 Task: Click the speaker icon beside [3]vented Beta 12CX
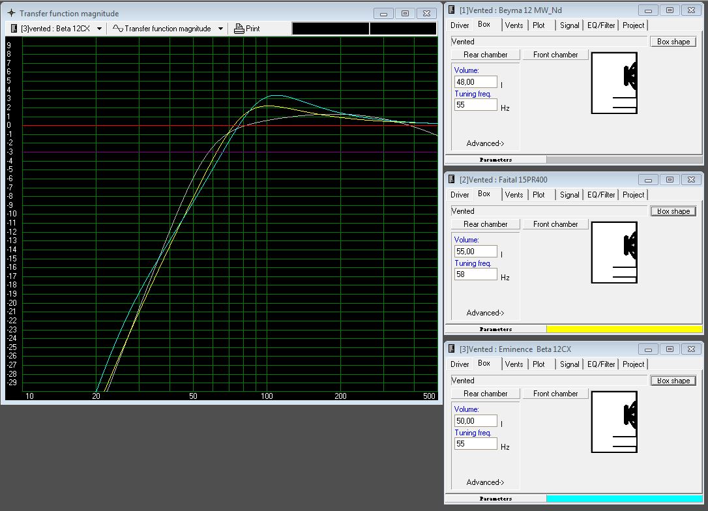[x=14, y=29]
